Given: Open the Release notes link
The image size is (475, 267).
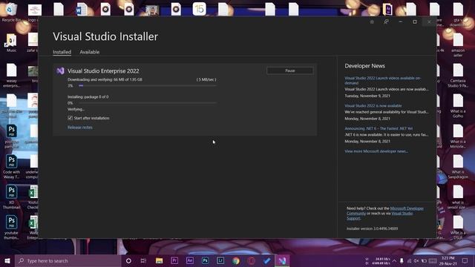Looking at the screenshot, I should [80, 127].
